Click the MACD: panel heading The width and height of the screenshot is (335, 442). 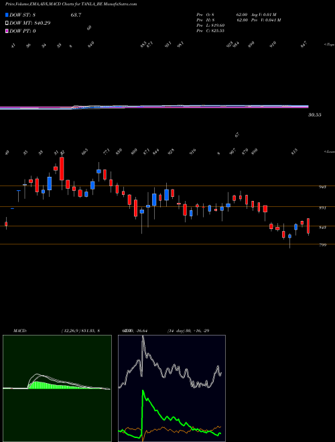point(20,331)
